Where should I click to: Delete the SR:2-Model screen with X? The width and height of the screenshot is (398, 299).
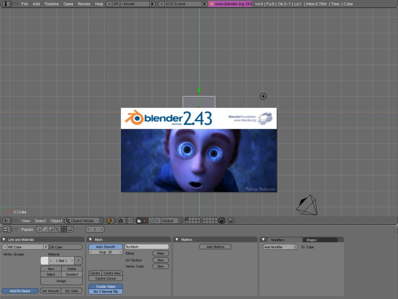tap(152, 4)
